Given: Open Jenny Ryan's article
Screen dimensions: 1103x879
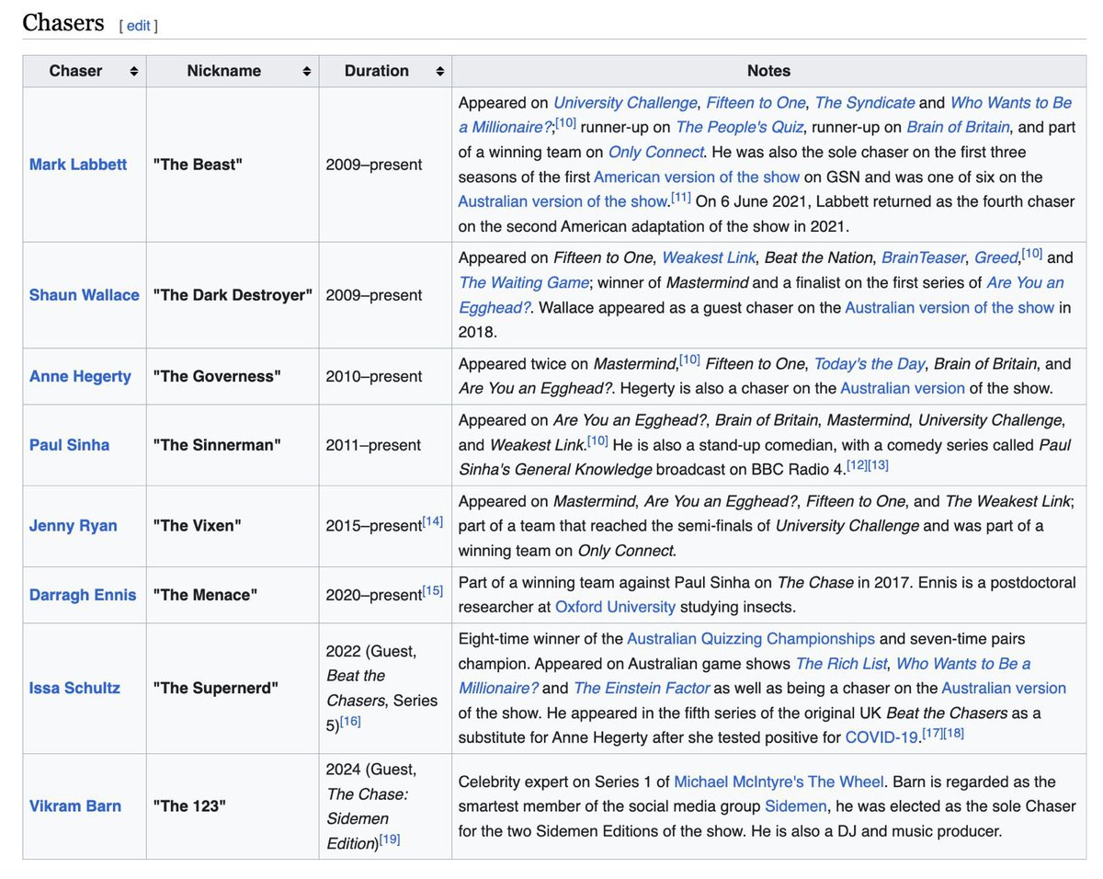Looking at the screenshot, I should point(74,526).
